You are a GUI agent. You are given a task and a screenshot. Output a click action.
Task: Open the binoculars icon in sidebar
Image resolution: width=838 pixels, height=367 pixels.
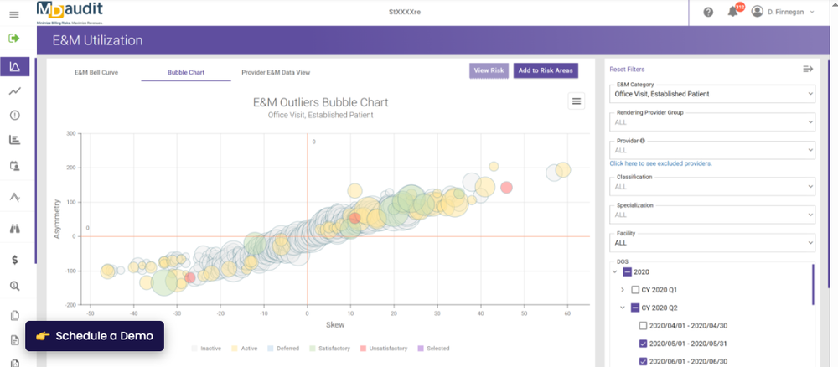[x=14, y=228]
